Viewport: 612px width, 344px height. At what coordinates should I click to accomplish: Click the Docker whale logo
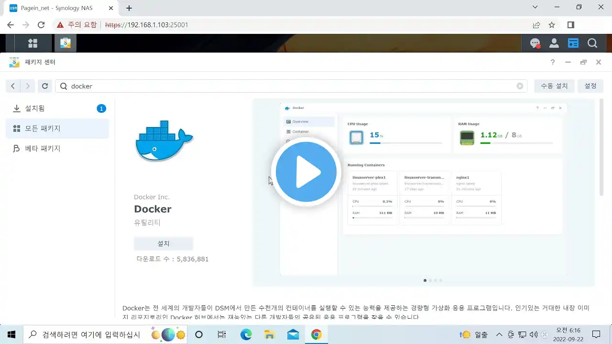(x=164, y=141)
